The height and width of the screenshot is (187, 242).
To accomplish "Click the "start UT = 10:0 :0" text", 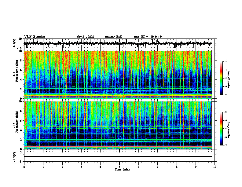I will point(148,37).
